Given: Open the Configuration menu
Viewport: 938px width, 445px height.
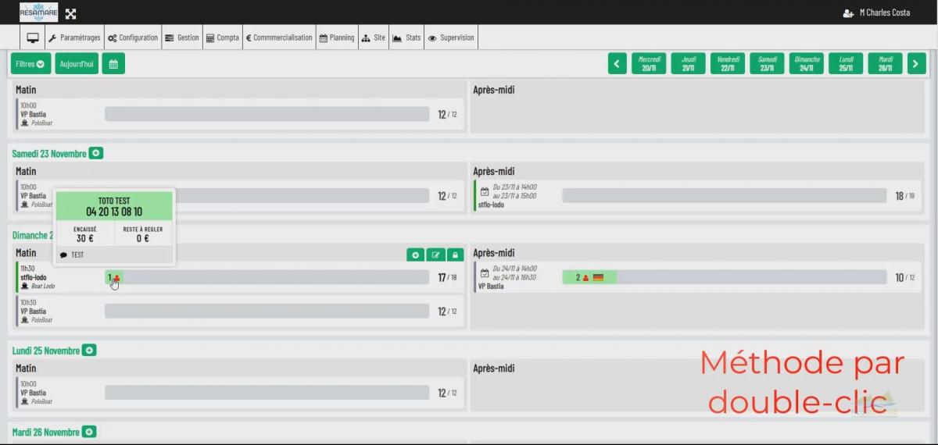Looking at the screenshot, I should click(133, 37).
